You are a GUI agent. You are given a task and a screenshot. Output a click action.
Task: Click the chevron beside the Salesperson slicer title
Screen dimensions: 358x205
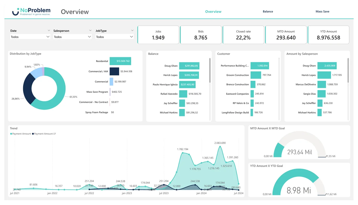pos(90,31)
